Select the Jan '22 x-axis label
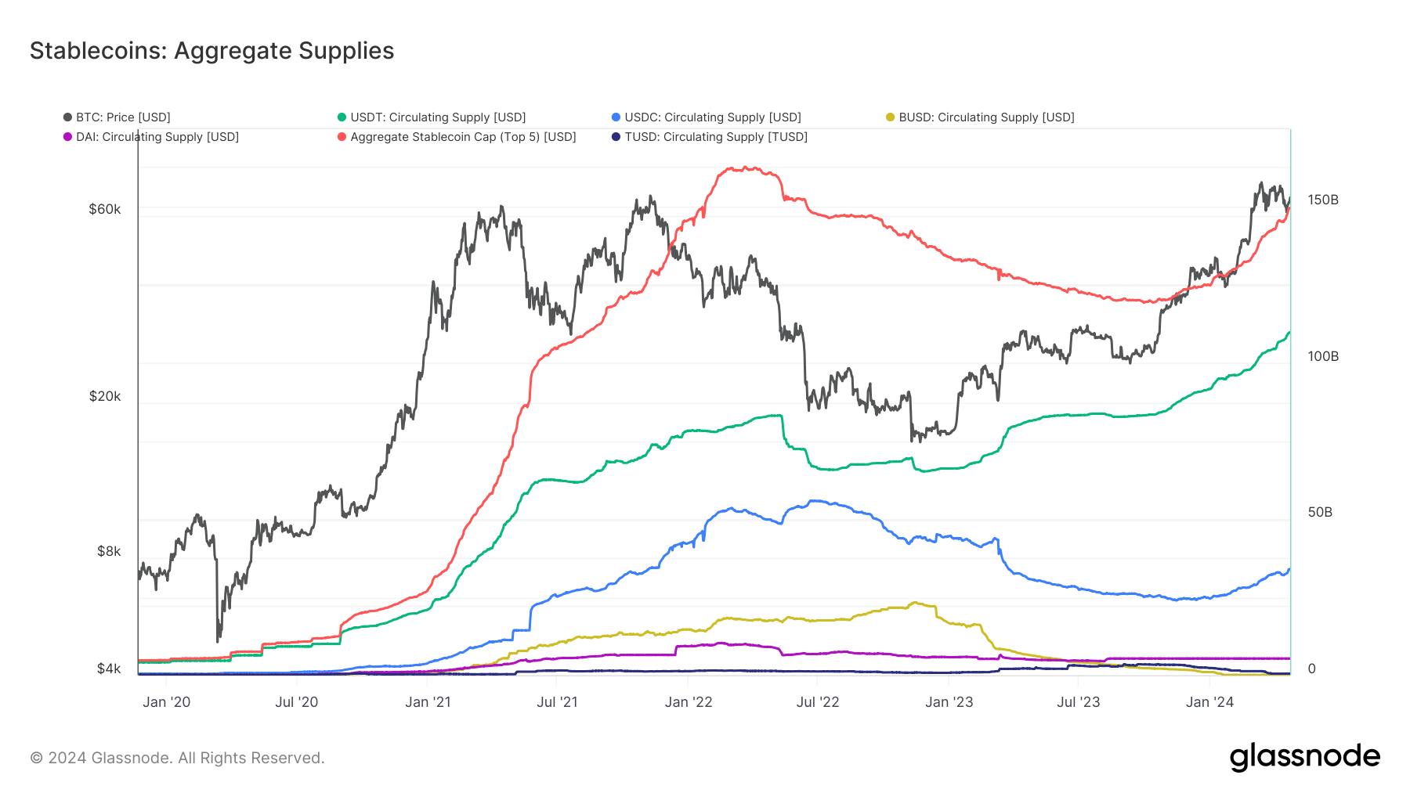 [689, 702]
